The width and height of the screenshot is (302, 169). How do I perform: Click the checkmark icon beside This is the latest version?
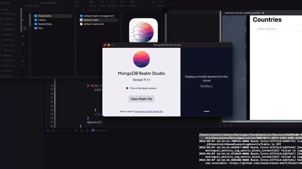pyautogui.click(x=127, y=88)
